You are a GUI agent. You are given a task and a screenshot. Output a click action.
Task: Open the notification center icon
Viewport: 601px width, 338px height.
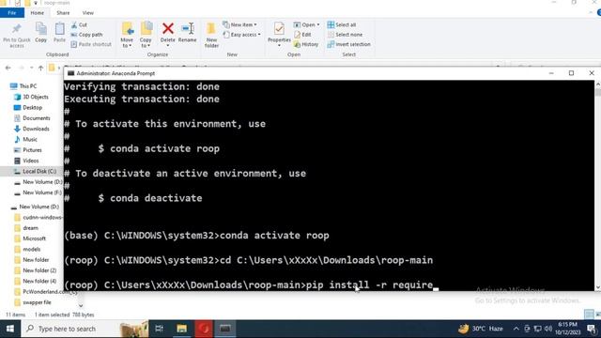point(593,329)
